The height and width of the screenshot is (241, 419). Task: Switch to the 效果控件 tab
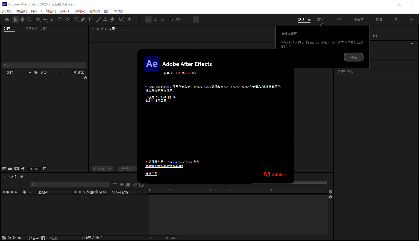click(x=36, y=29)
